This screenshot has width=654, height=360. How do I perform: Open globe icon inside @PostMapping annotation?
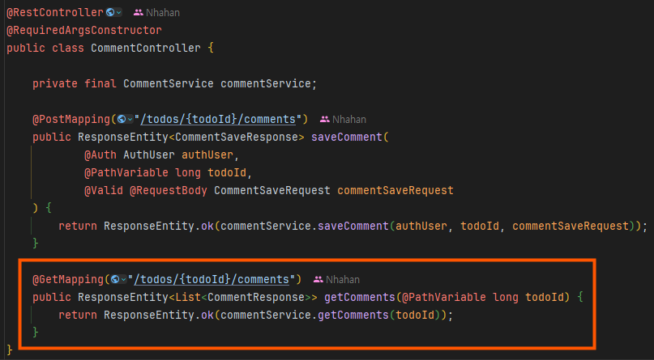(122, 120)
